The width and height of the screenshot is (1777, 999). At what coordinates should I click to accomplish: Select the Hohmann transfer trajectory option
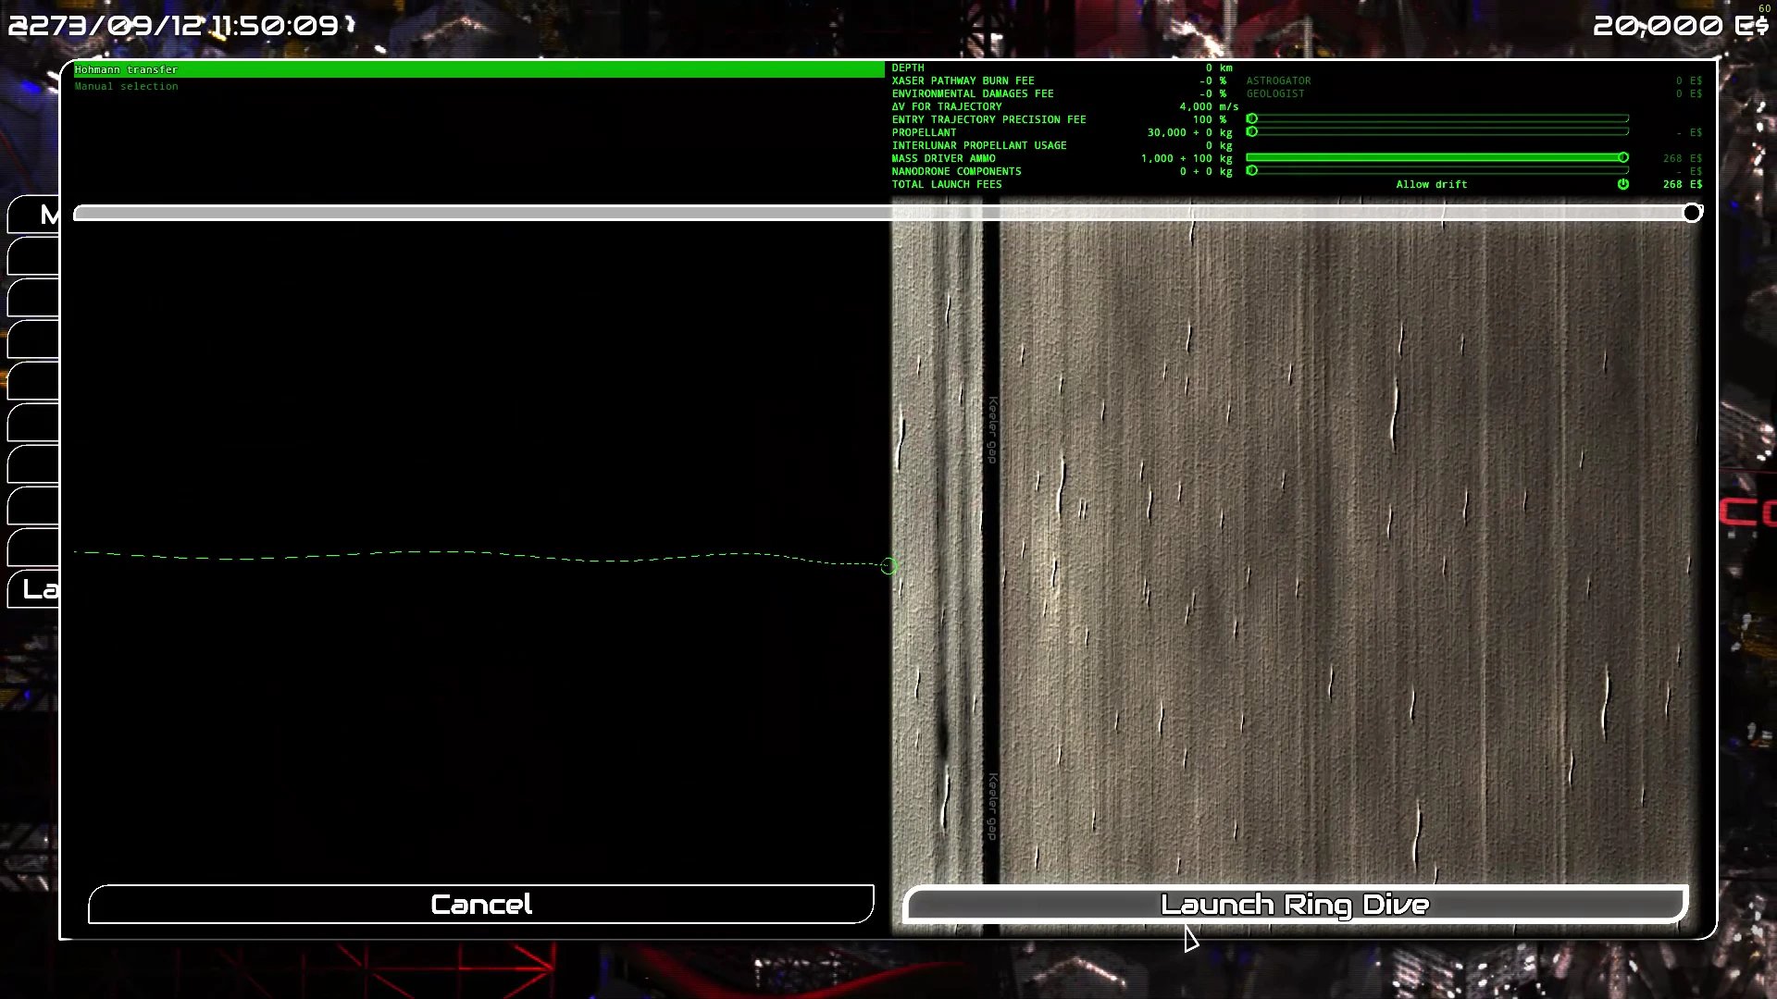click(x=126, y=69)
